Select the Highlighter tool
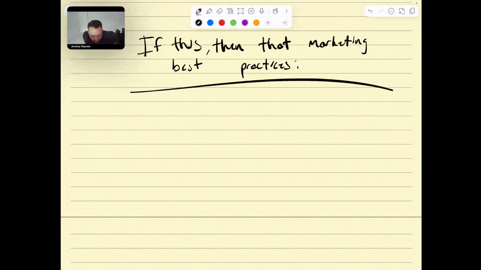This screenshot has height=270, width=481. (x=209, y=11)
